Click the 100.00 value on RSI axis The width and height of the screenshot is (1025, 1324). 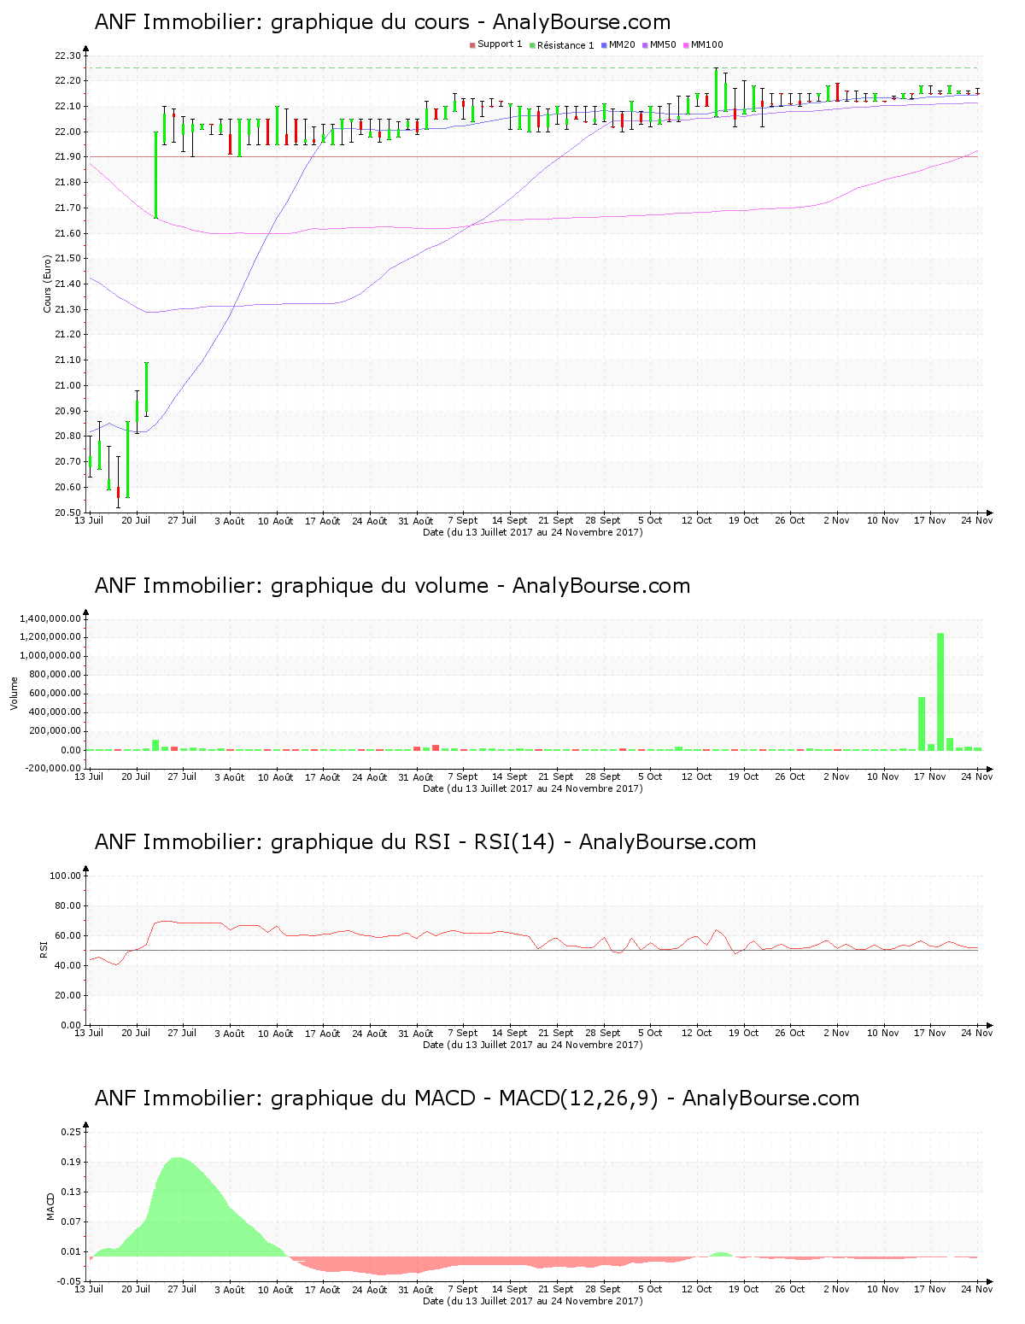[65, 876]
